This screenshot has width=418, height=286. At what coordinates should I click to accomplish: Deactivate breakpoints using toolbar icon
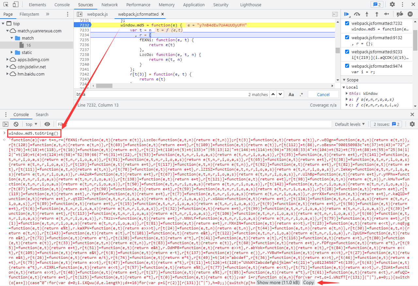click(400, 14)
